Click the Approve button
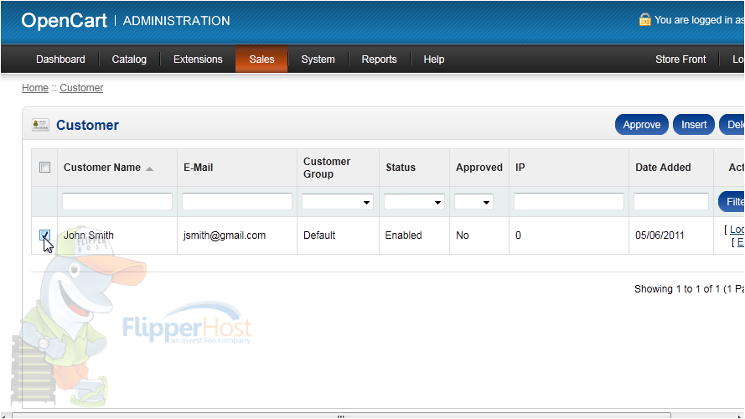Screen dimensions: 745x419 coord(641,125)
